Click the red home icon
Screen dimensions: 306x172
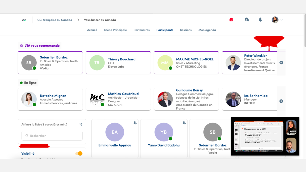(231, 20)
